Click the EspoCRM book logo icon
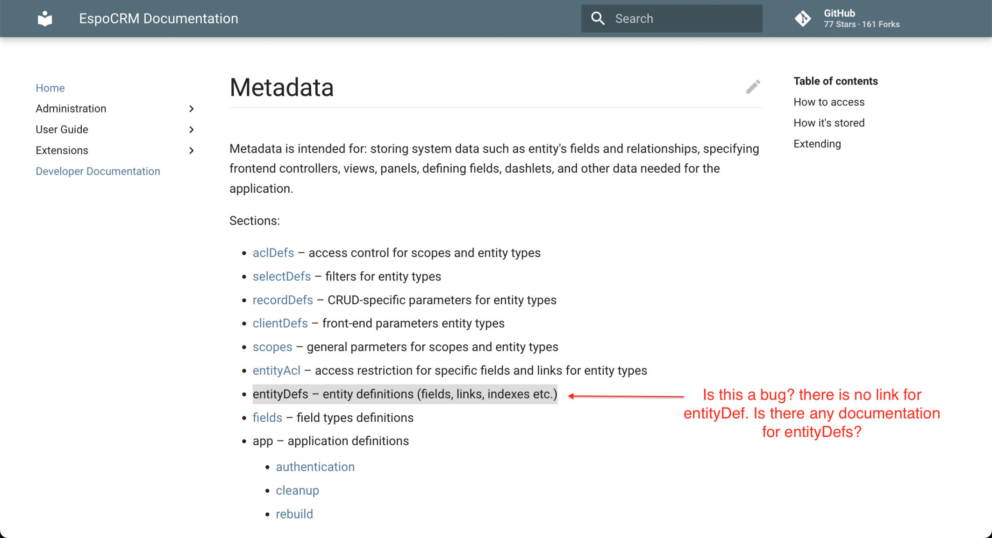Image resolution: width=992 pixels, height=538 pixels. [x=45, y=19]
